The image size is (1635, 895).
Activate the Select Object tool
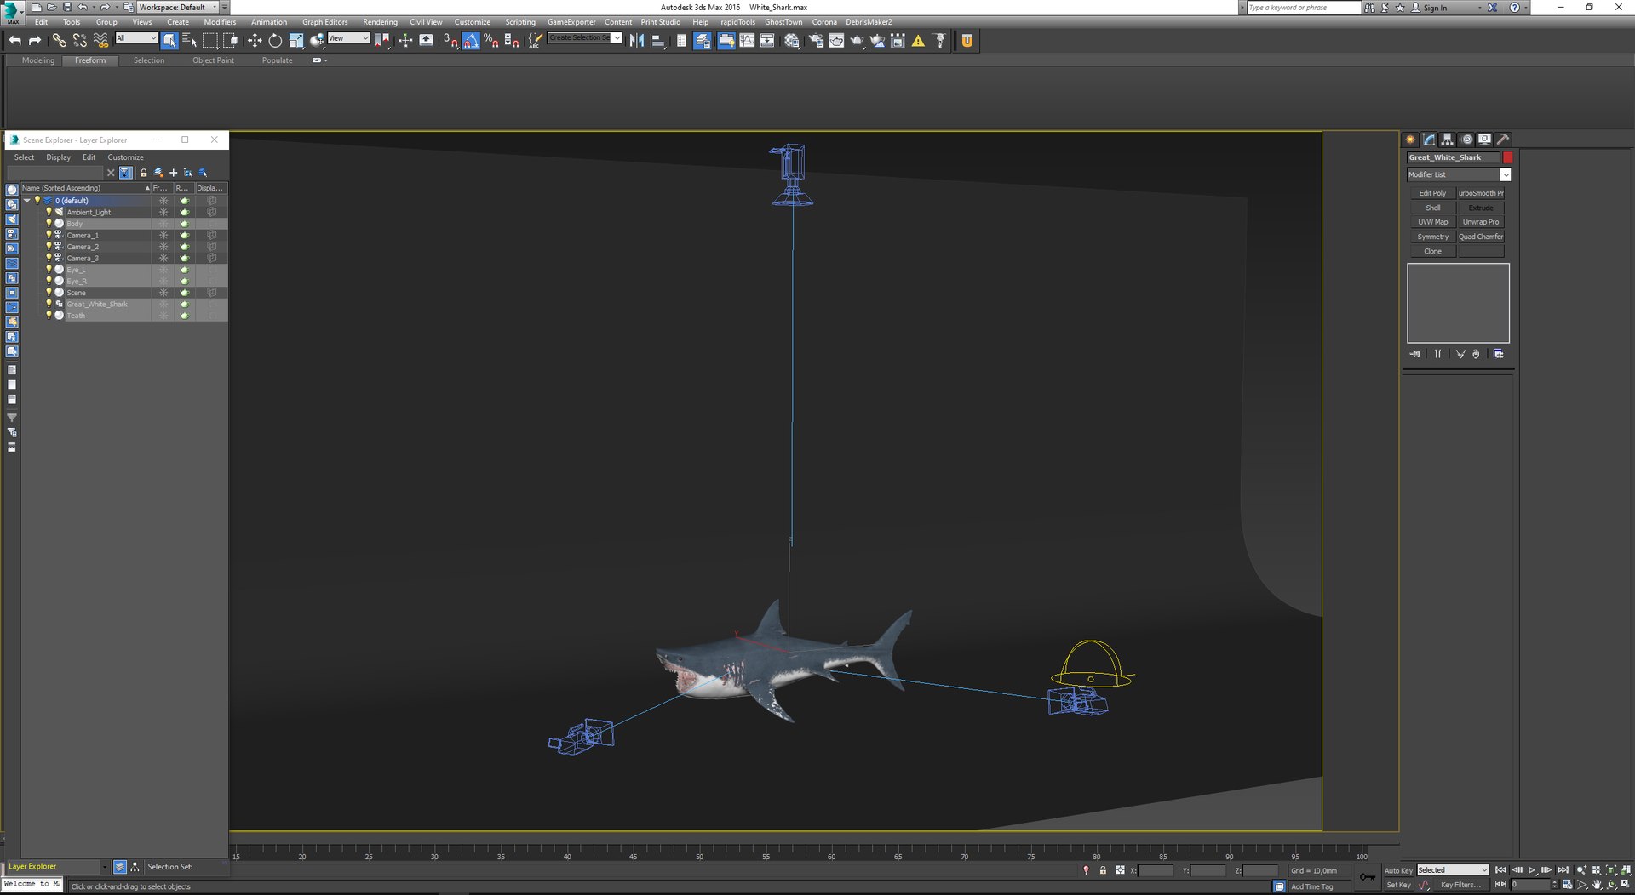(x=169, y=40)
